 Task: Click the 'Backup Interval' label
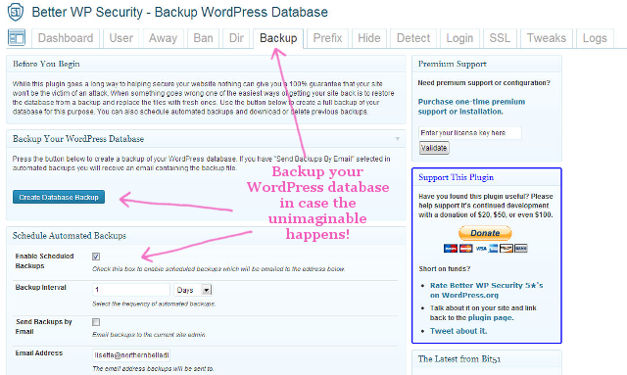[41, 287]
